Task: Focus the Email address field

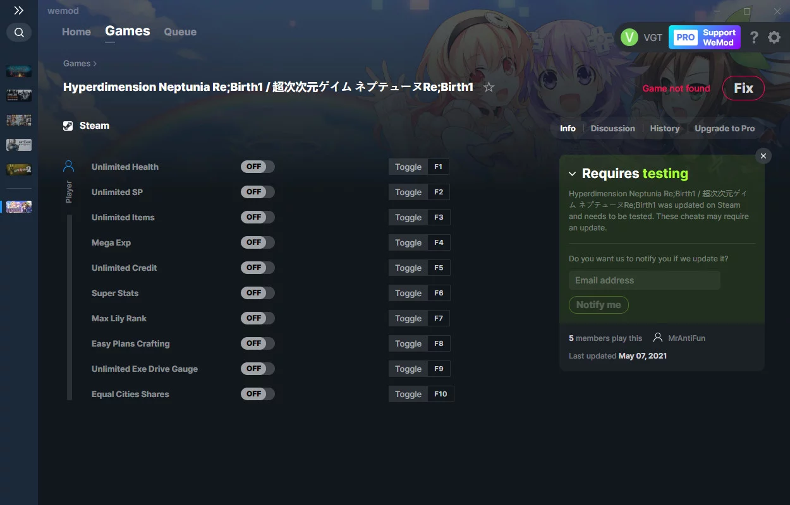Action: pos(645,280)
